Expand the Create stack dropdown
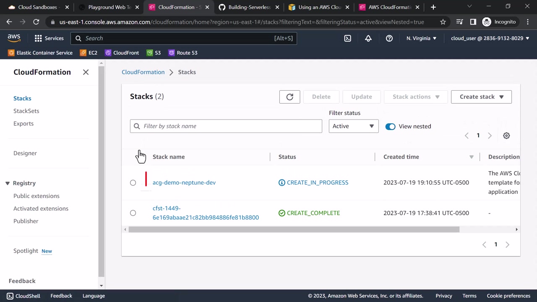 coord(481,97)
